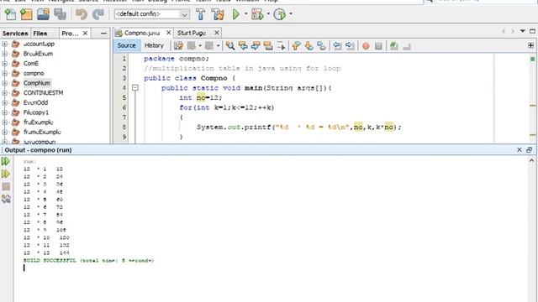Click the split editor plus icon
Screen dimensions: 538x302
(530, 45)
